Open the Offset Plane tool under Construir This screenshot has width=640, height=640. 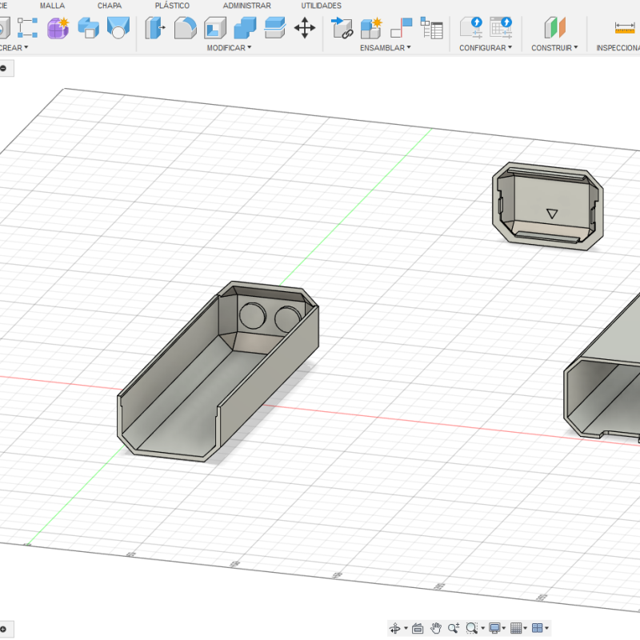[552, 30]
